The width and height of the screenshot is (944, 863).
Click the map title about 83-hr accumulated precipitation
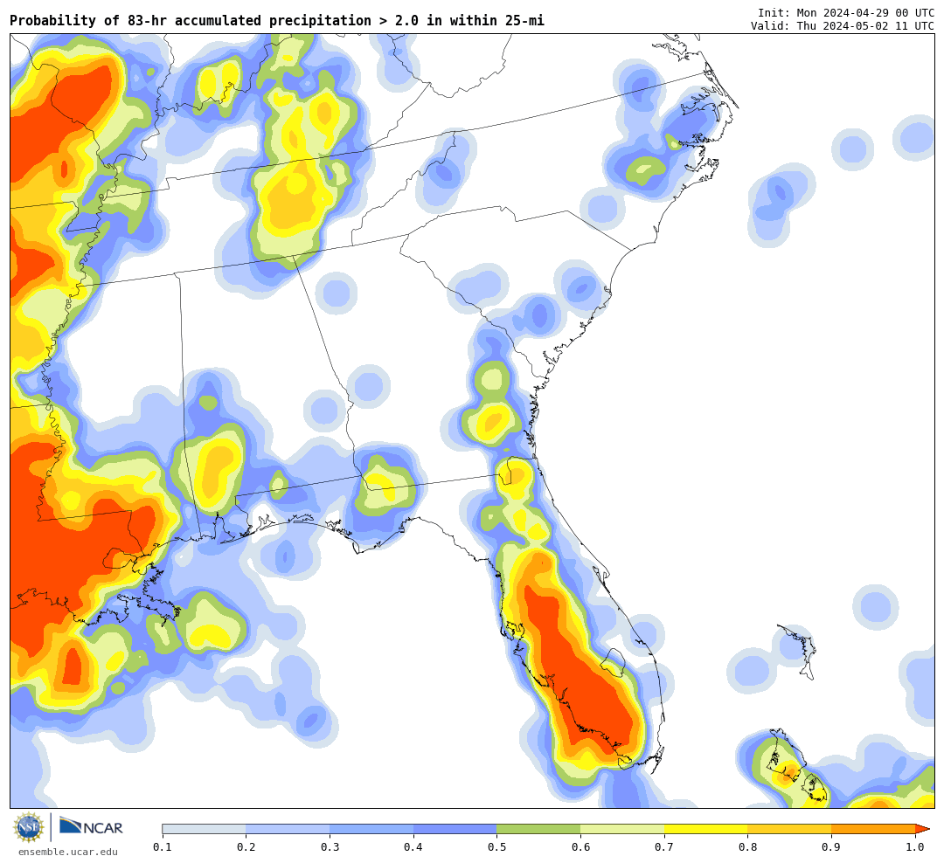click(277, 20)
